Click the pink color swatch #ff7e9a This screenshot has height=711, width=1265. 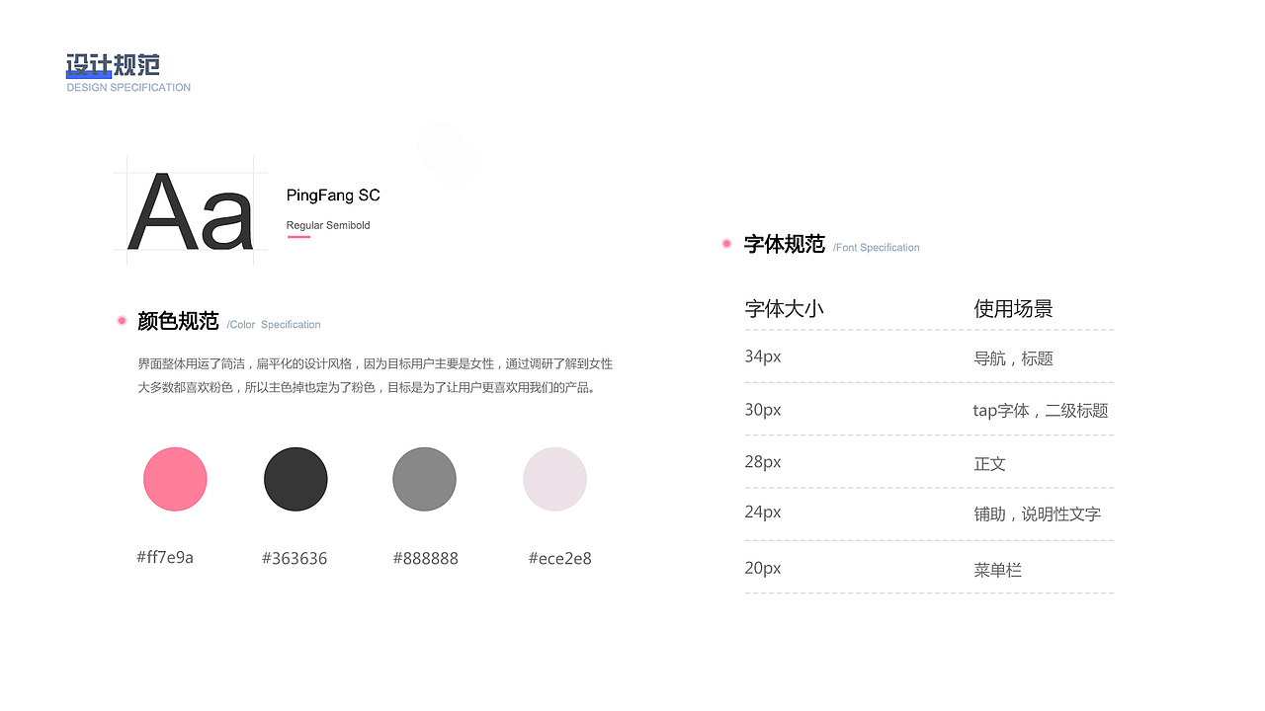[175, 479]
